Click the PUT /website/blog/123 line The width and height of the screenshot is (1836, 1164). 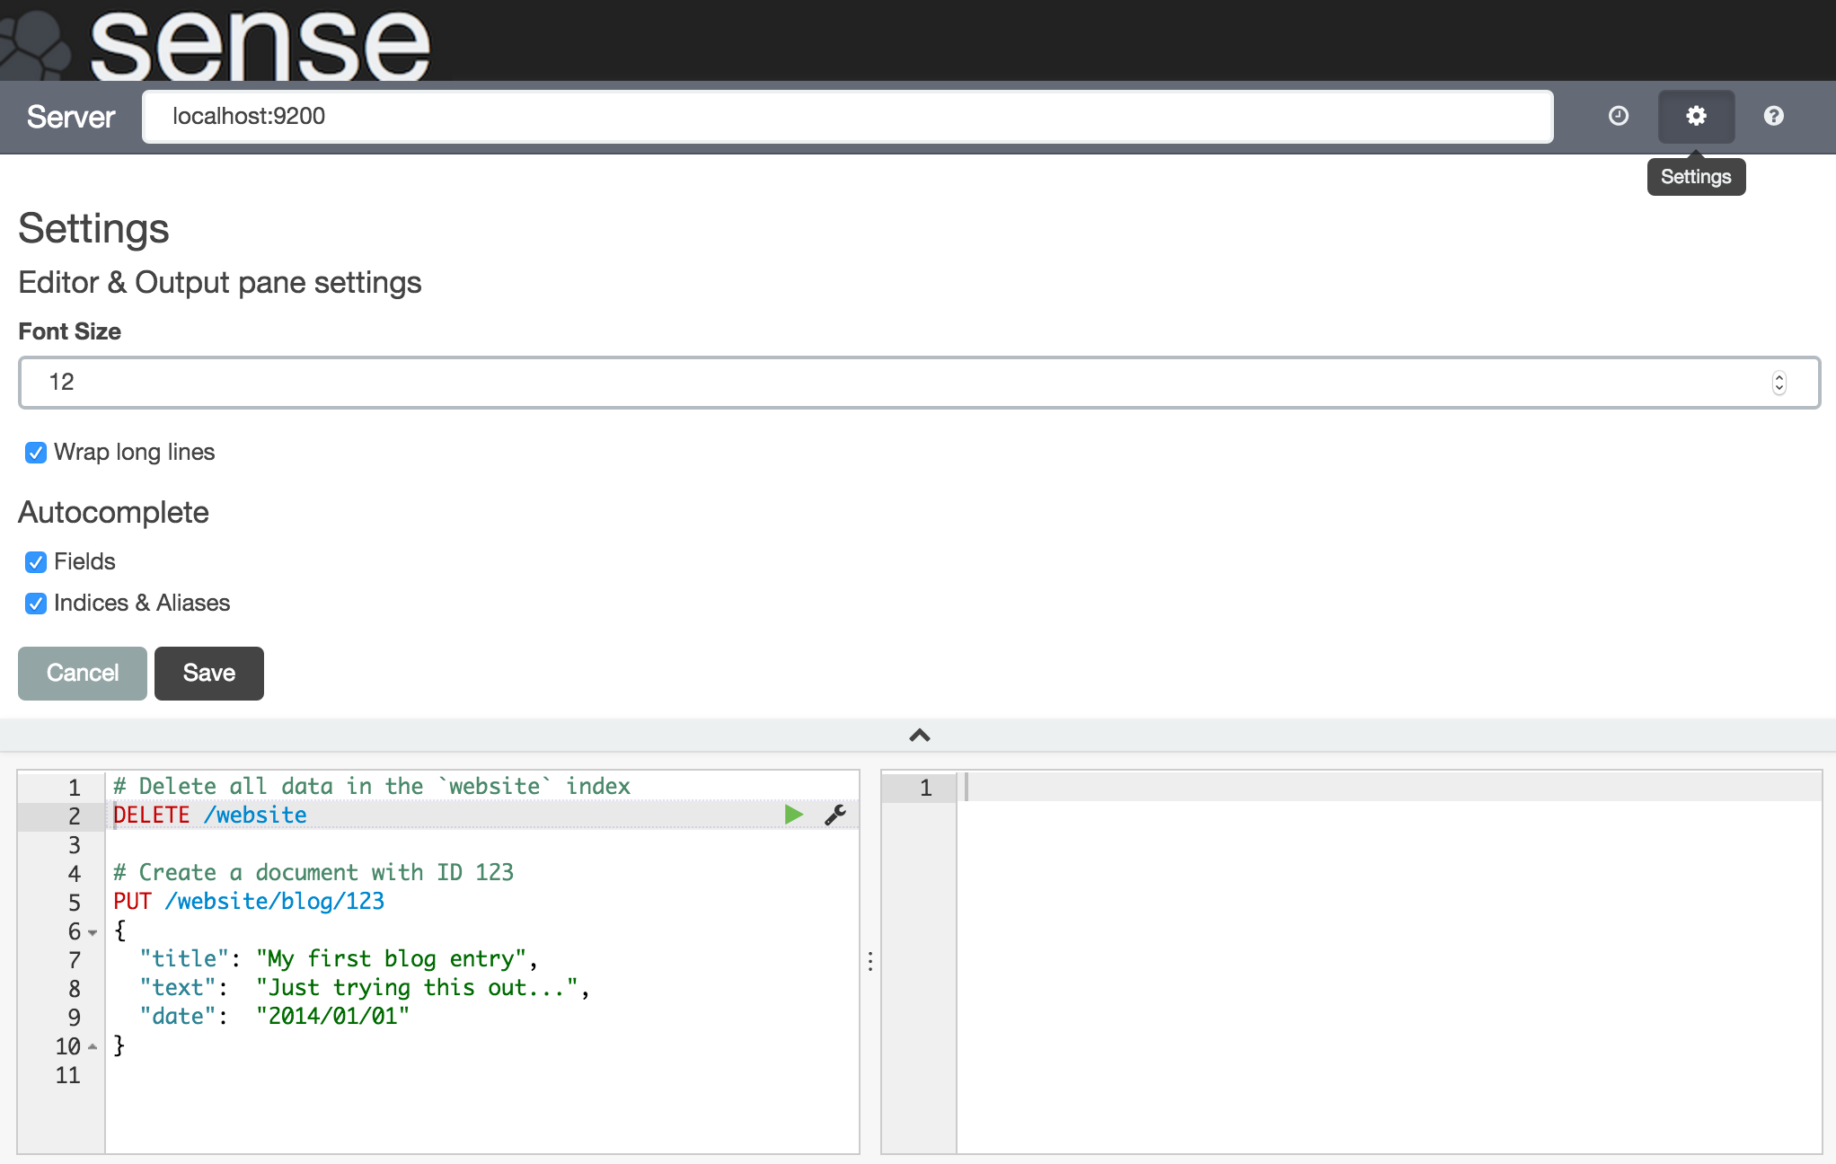pyautogui.click(x=249, y=901)
